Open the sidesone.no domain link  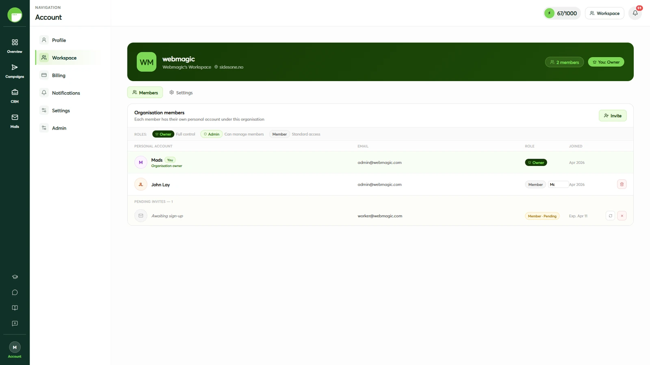point(229,67)
